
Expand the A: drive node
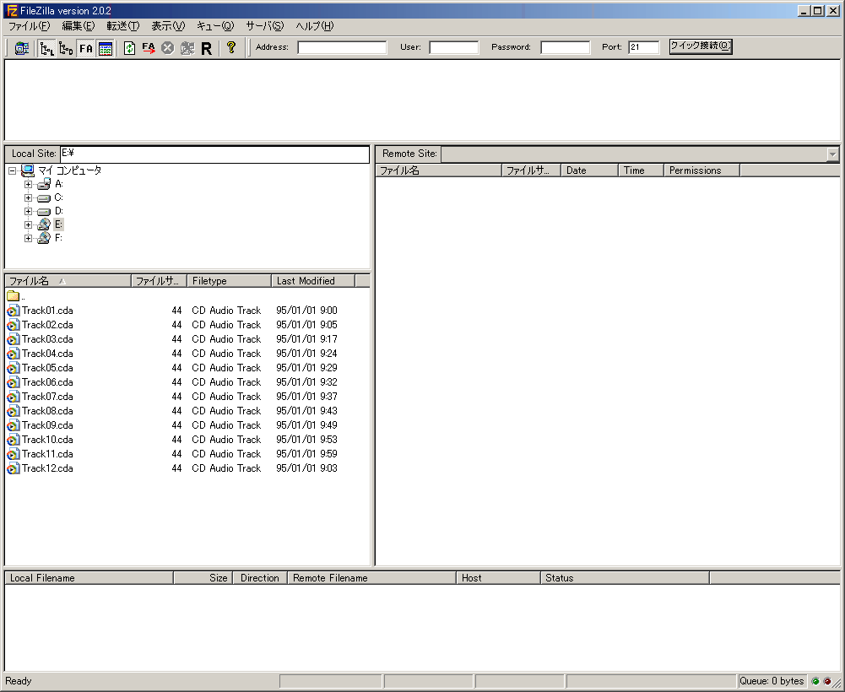click(x=28, y=184)
